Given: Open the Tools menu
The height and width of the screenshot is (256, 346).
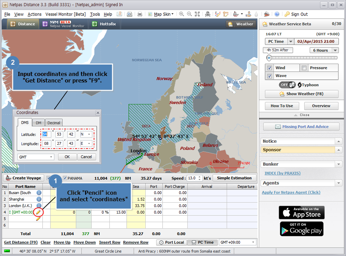Looking at the screenshot, I should click(95, 14).
